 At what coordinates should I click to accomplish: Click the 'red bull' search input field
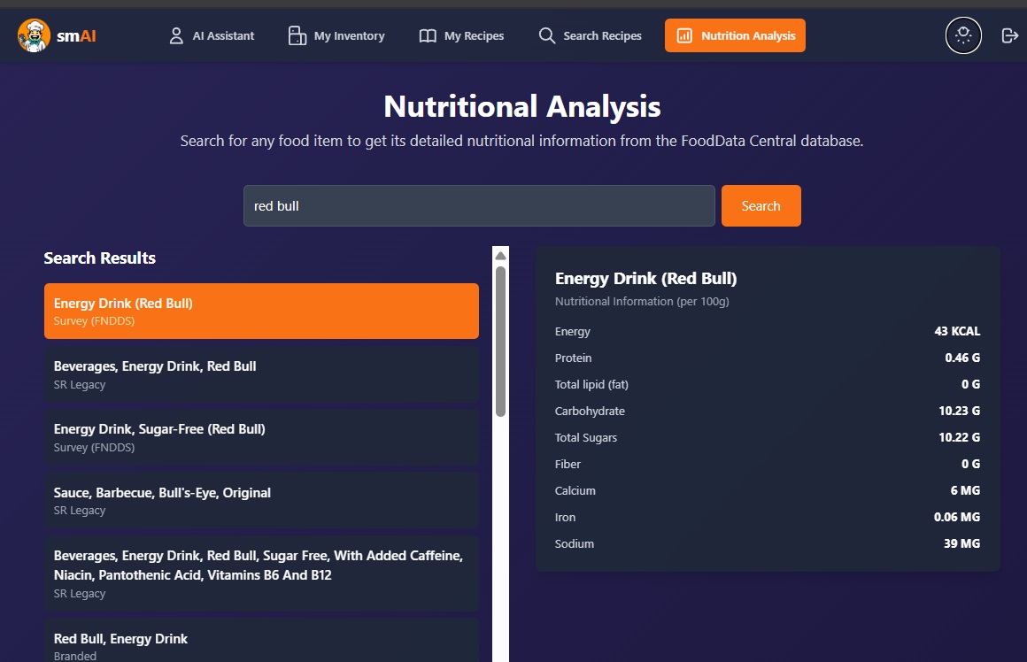[x=478, y=205]
